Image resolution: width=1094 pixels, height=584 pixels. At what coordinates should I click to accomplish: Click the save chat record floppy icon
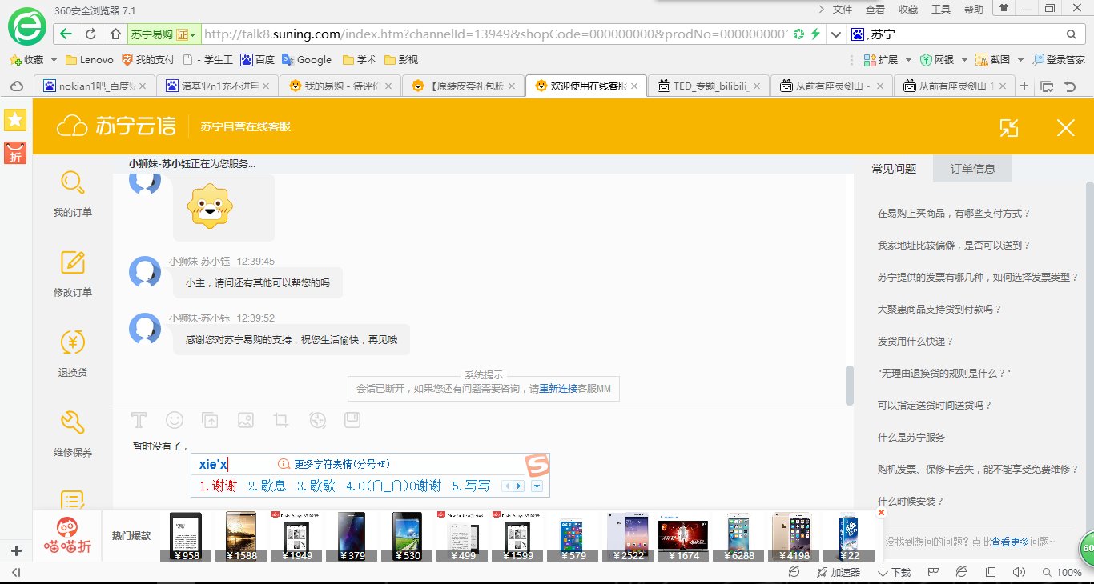(352, 420)
